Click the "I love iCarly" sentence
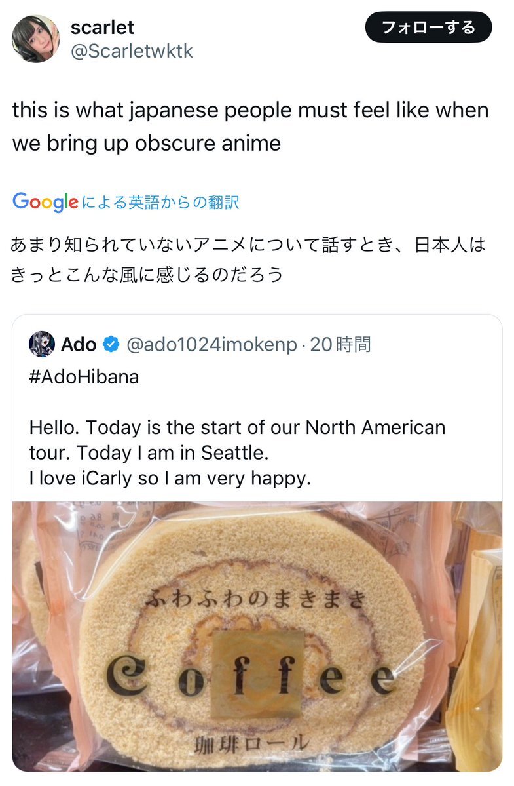Viewport: 514px width, 786px height. tap(170, 478)
